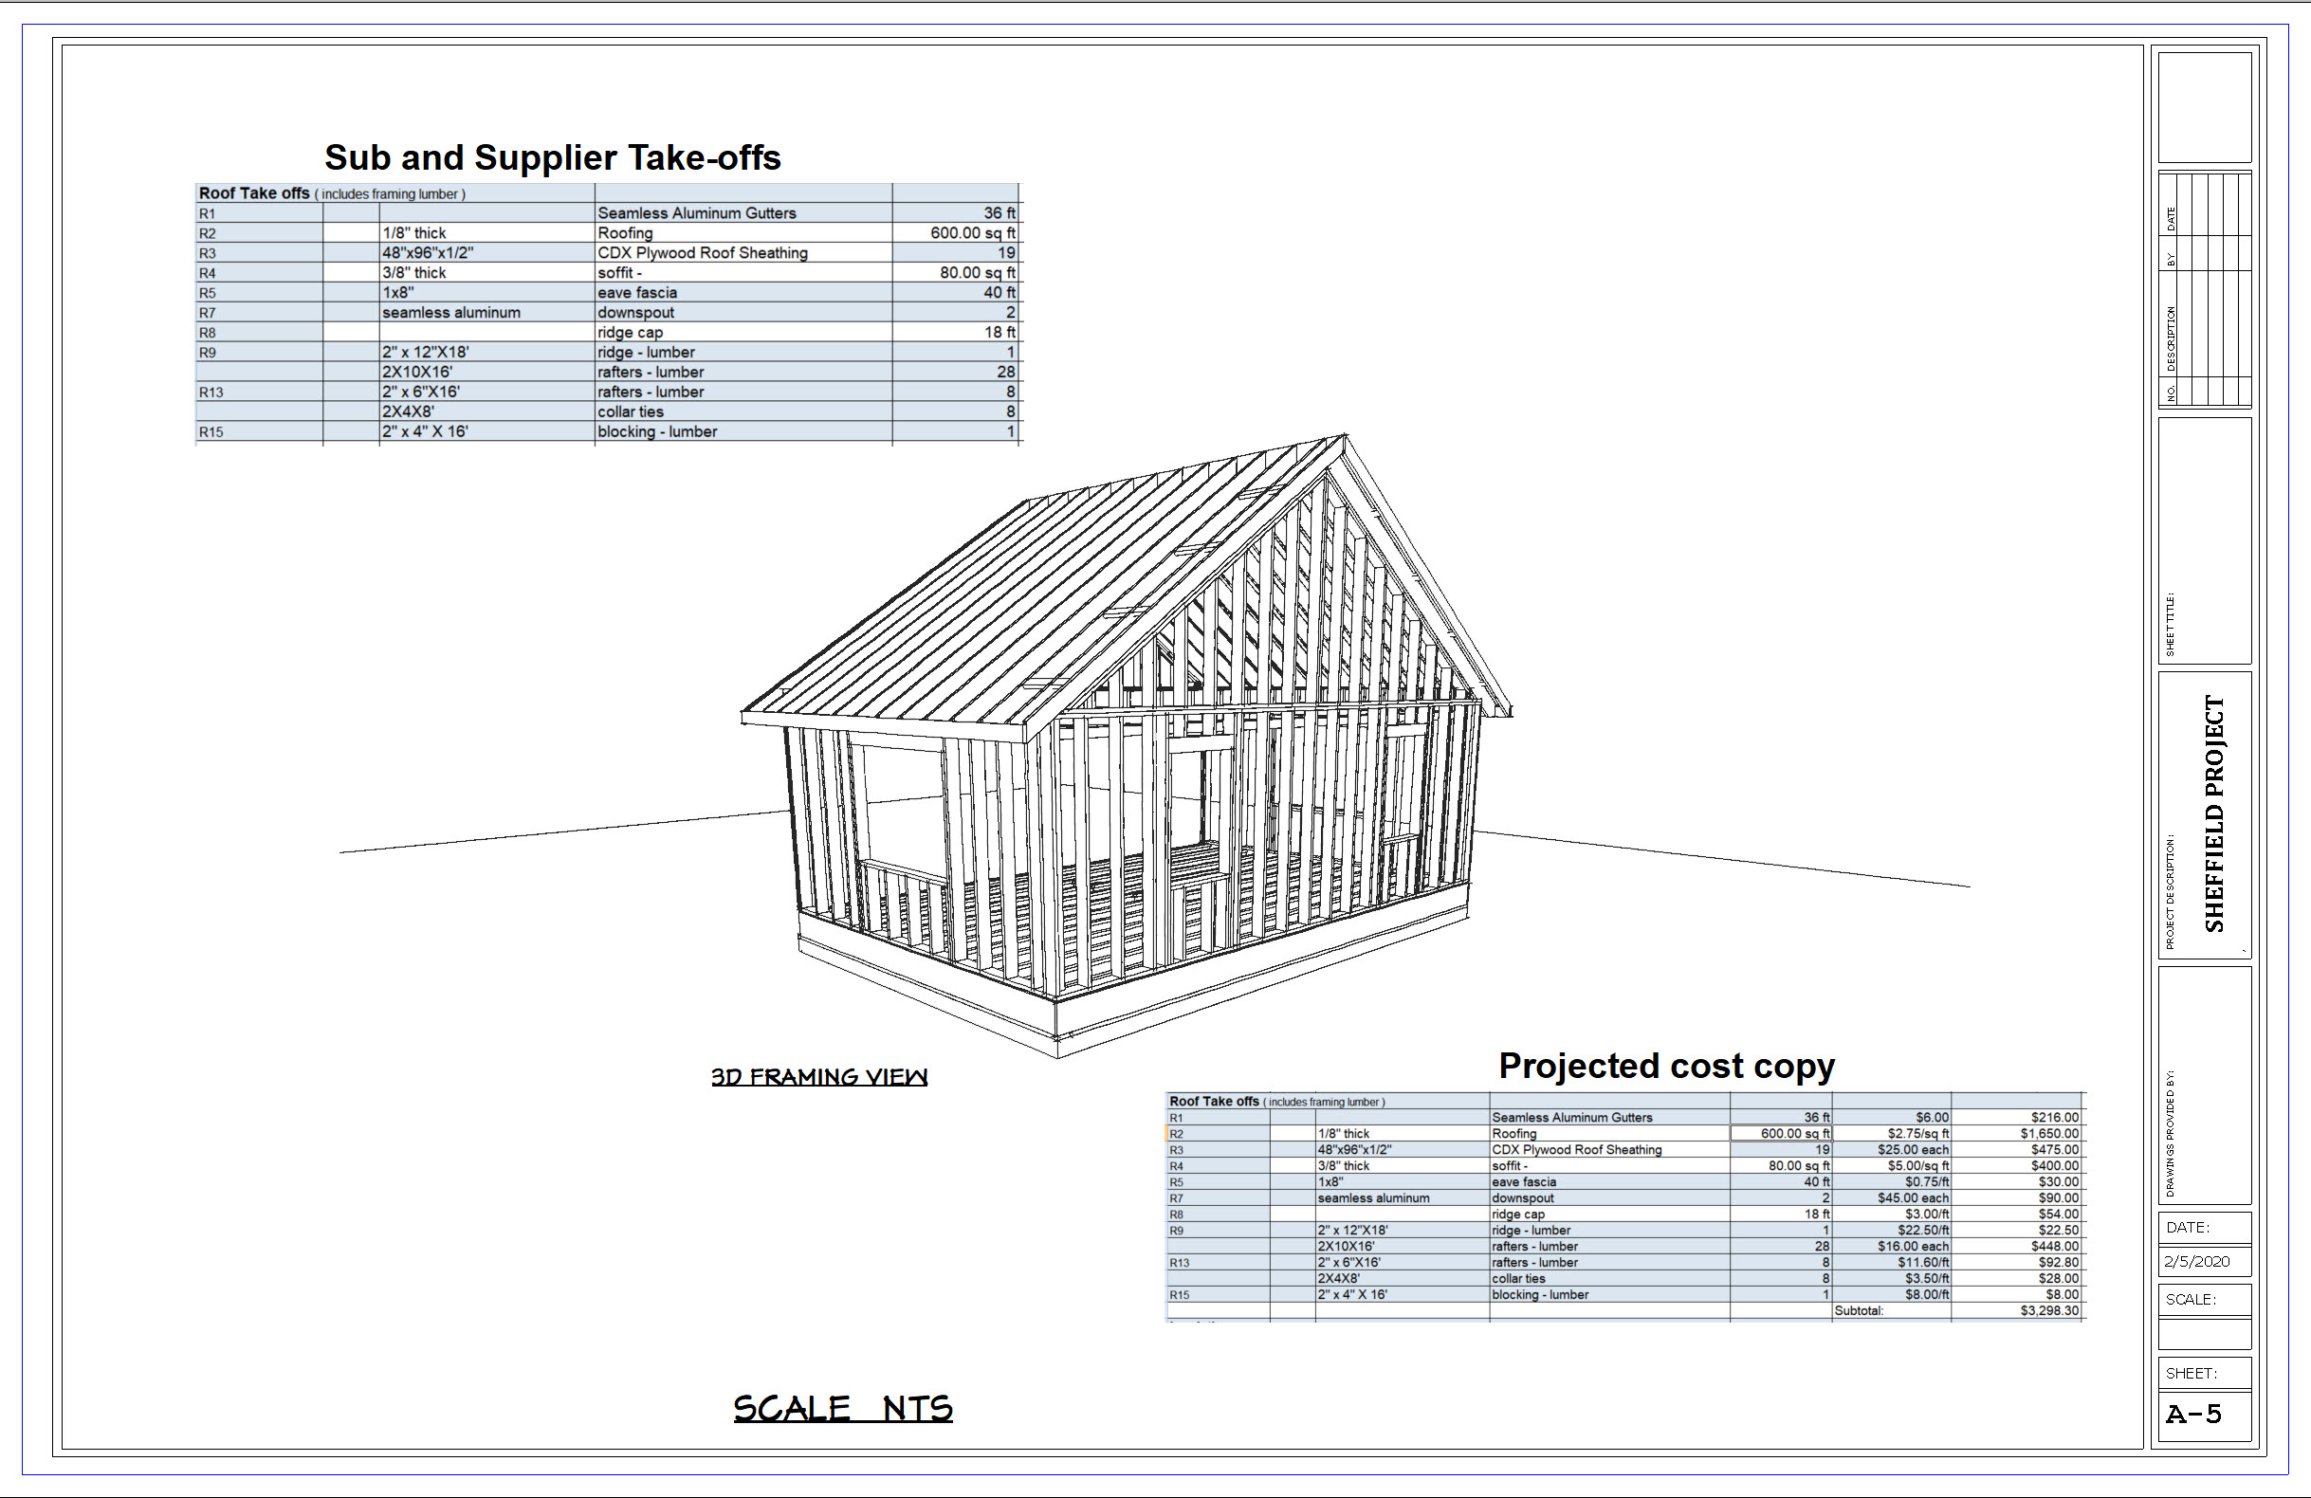Click the A-5 sheet number

pos(2193,1414)
